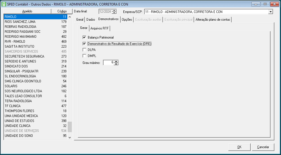
Task: Enable the DLPA checkbox
Action: 84,50
